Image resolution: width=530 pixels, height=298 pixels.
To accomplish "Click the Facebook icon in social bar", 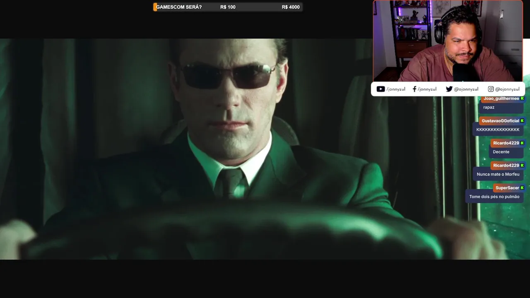I will click(x=414, y=89).
